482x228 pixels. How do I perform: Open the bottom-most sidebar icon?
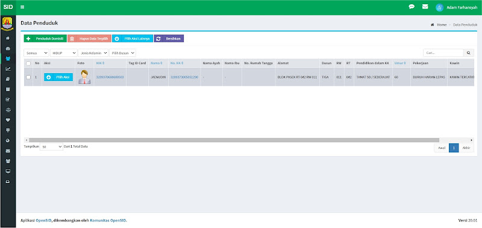pyautogui.click(x=8, y=181)
